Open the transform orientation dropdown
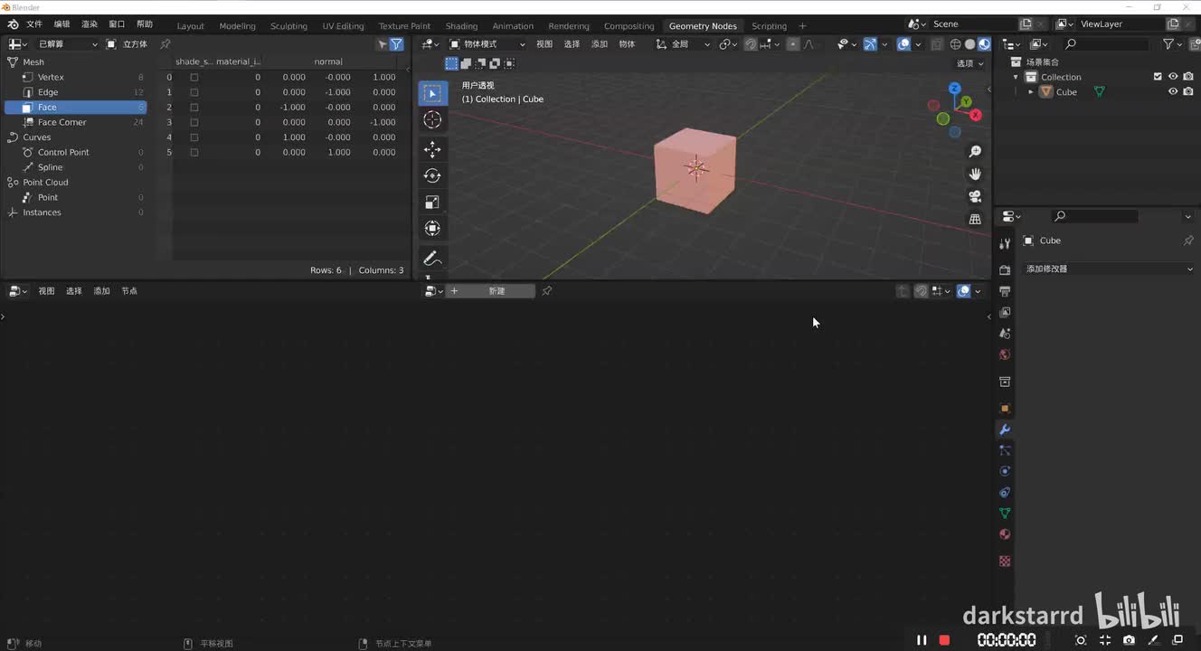The width and height of the screenshot is (1201, 651). click(683, 43)
